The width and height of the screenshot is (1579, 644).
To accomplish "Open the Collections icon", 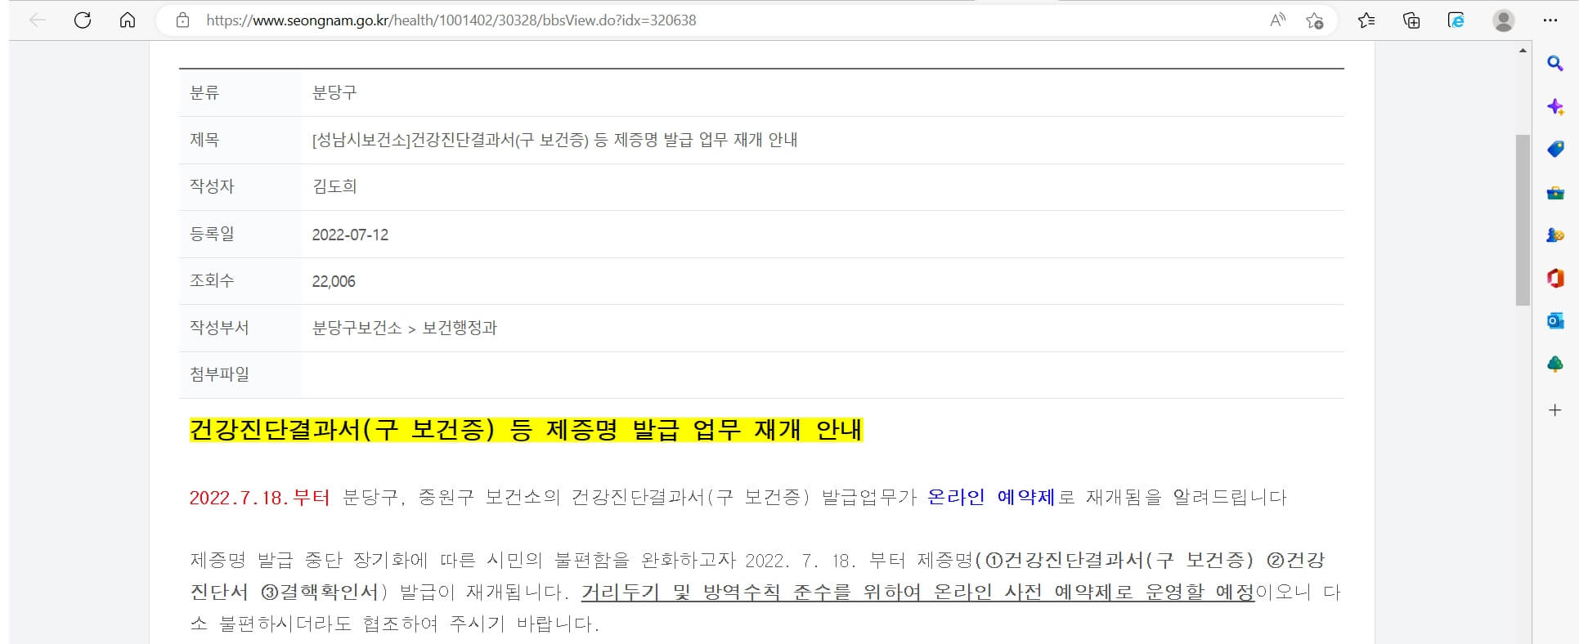I will click(x=1411, y=20).
